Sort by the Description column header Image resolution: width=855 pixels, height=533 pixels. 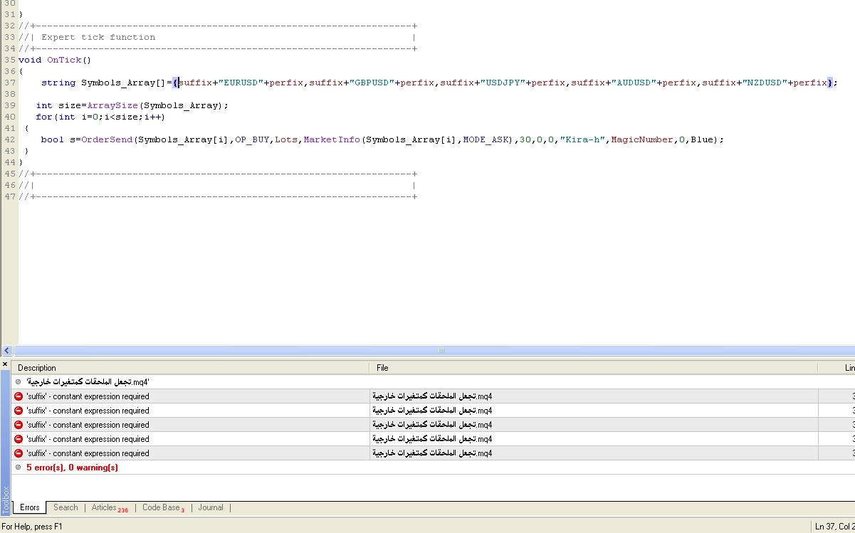pos(37,368)
